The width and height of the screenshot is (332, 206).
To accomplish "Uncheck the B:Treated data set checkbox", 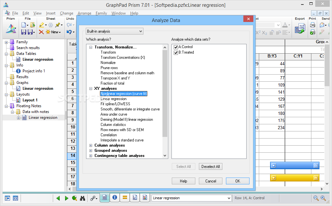I will point(176,53).
